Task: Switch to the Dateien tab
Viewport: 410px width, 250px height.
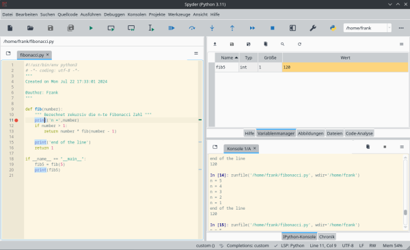Action: 334,133
